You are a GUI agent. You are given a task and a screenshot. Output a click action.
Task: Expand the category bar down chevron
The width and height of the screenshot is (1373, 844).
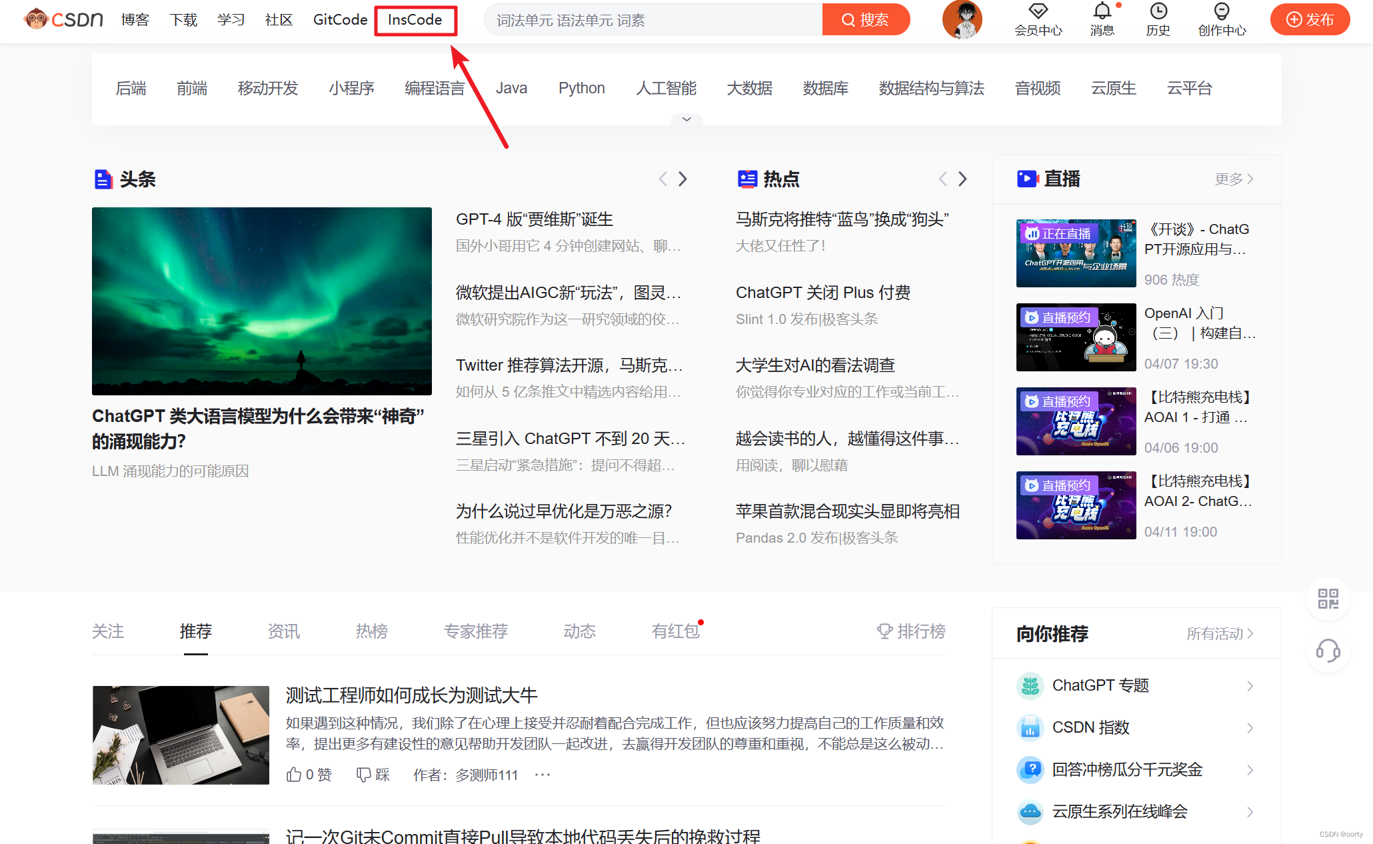tap(686, 119)
